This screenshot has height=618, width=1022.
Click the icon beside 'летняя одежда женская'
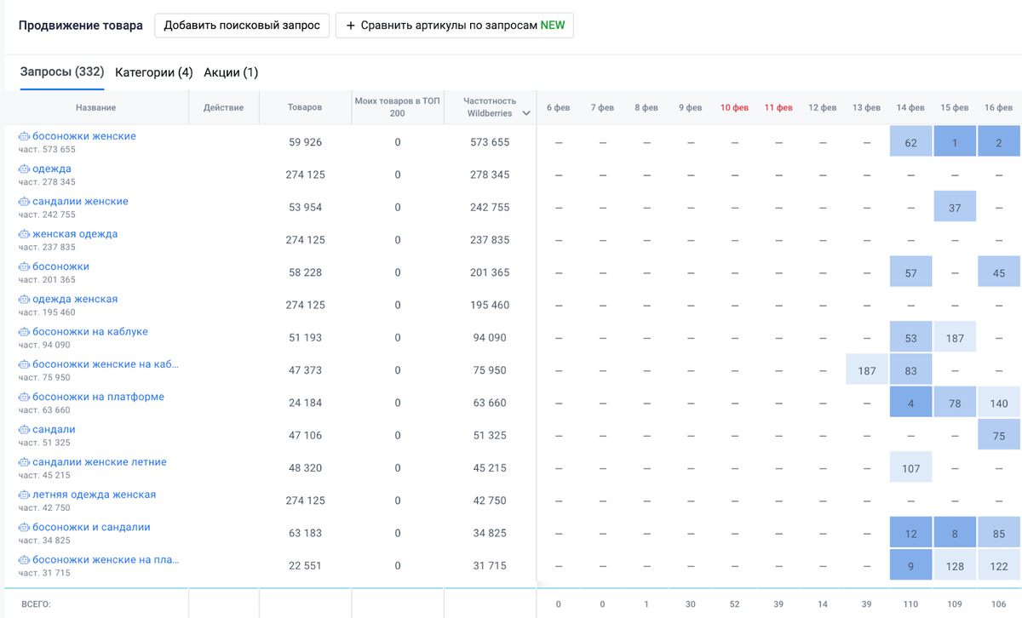[24, 495]
